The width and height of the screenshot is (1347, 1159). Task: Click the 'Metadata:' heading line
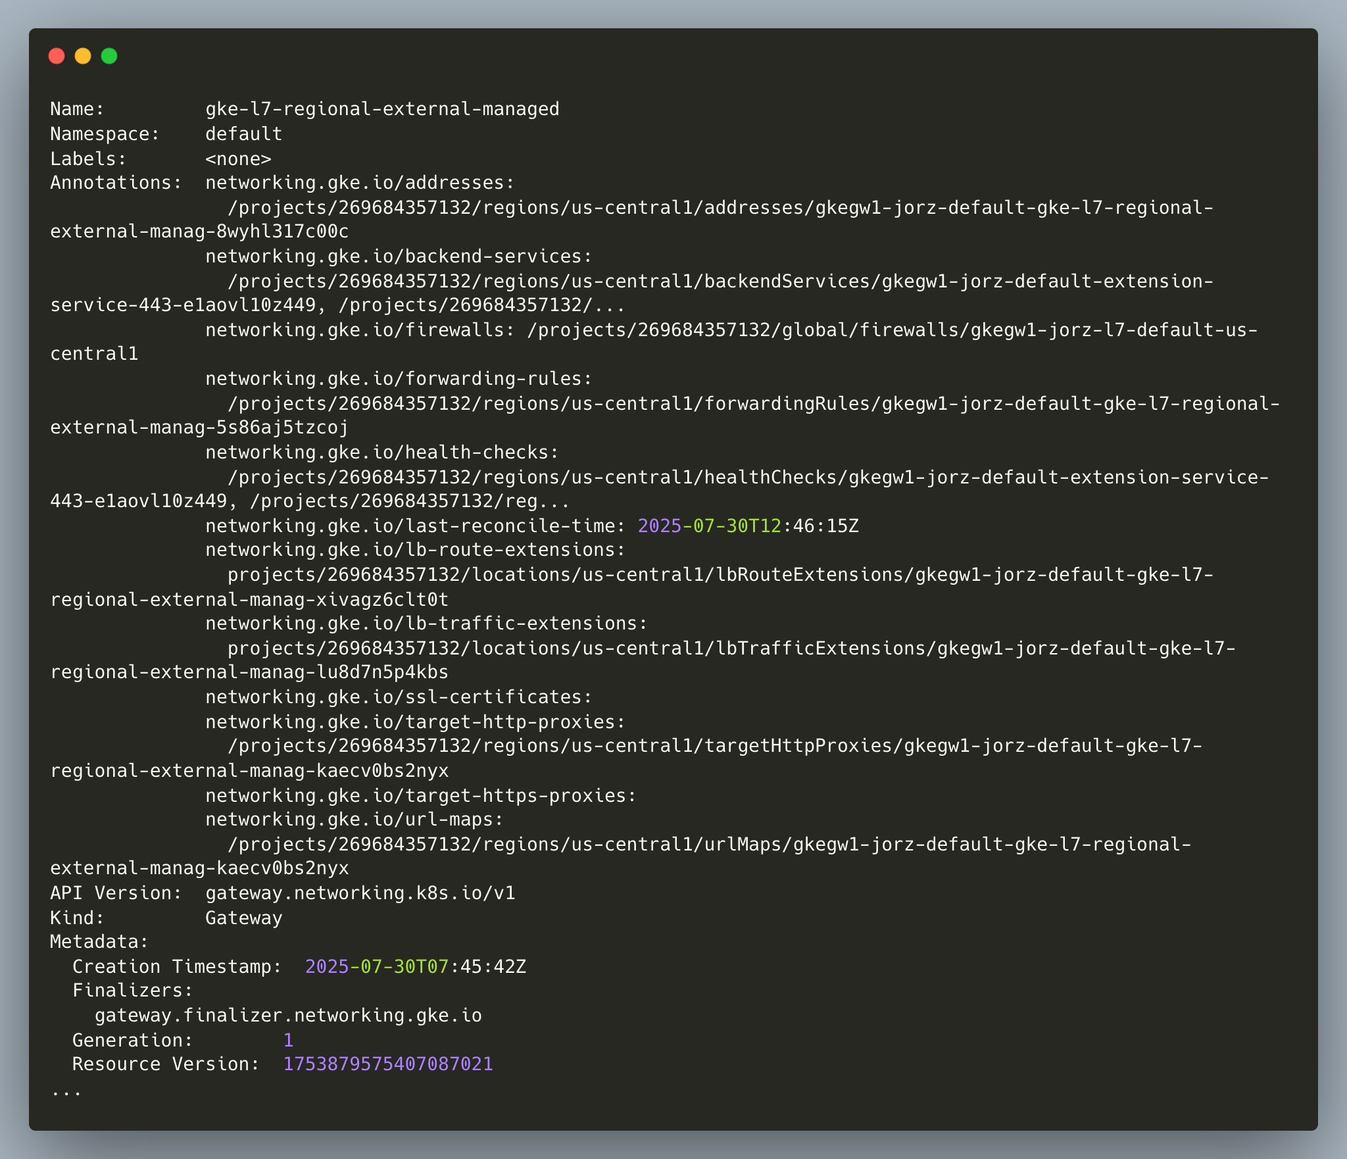[99, 942]
